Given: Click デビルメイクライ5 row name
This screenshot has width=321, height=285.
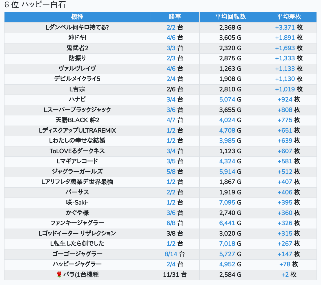Looking at the screenshot, I should [77, 79].
